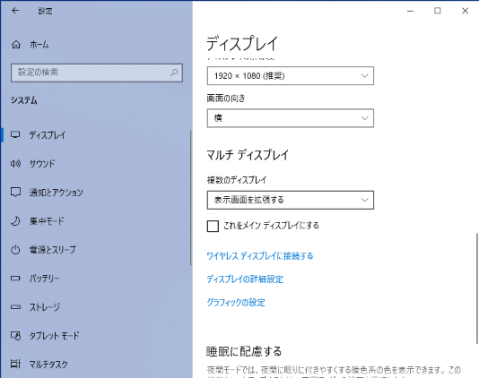Select the ディスプレイ monitor icon in sidebar
The width and height of the screenshot is (479, 378).
tap(15, 134)
